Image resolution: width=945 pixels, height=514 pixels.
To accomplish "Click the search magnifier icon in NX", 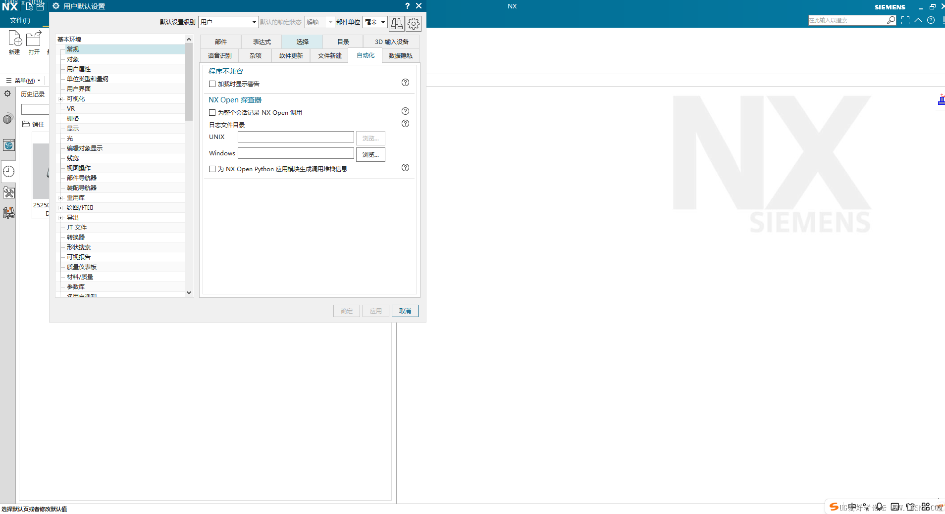I will (891, 20).
